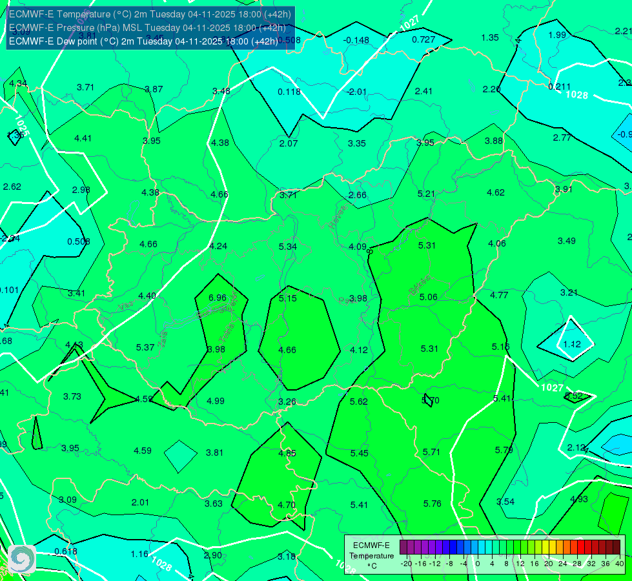Click the Zala county label

coord(163,340)
